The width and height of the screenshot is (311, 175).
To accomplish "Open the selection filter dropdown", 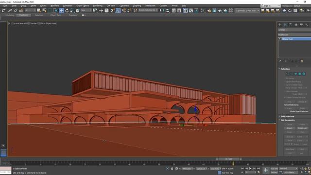I will tap(30, 10).
